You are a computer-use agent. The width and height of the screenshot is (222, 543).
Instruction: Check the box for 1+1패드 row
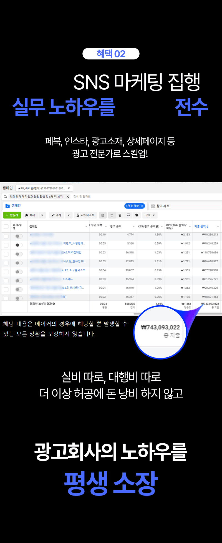click(6, 281)
